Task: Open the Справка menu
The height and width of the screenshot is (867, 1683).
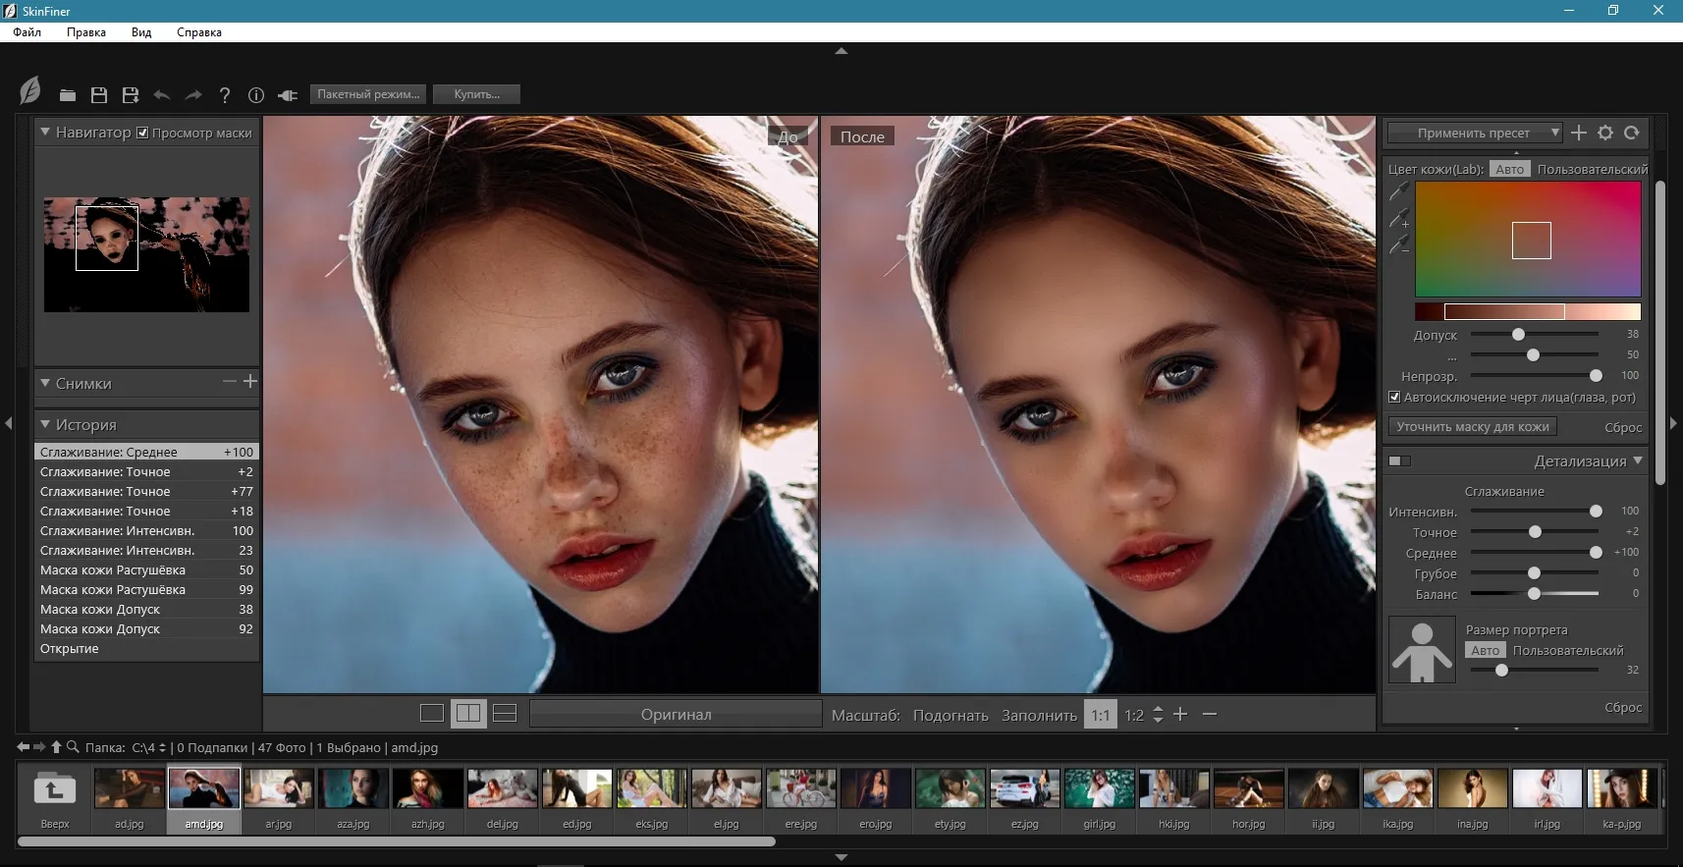Action: pyautogui.click(x=199, y=31)
